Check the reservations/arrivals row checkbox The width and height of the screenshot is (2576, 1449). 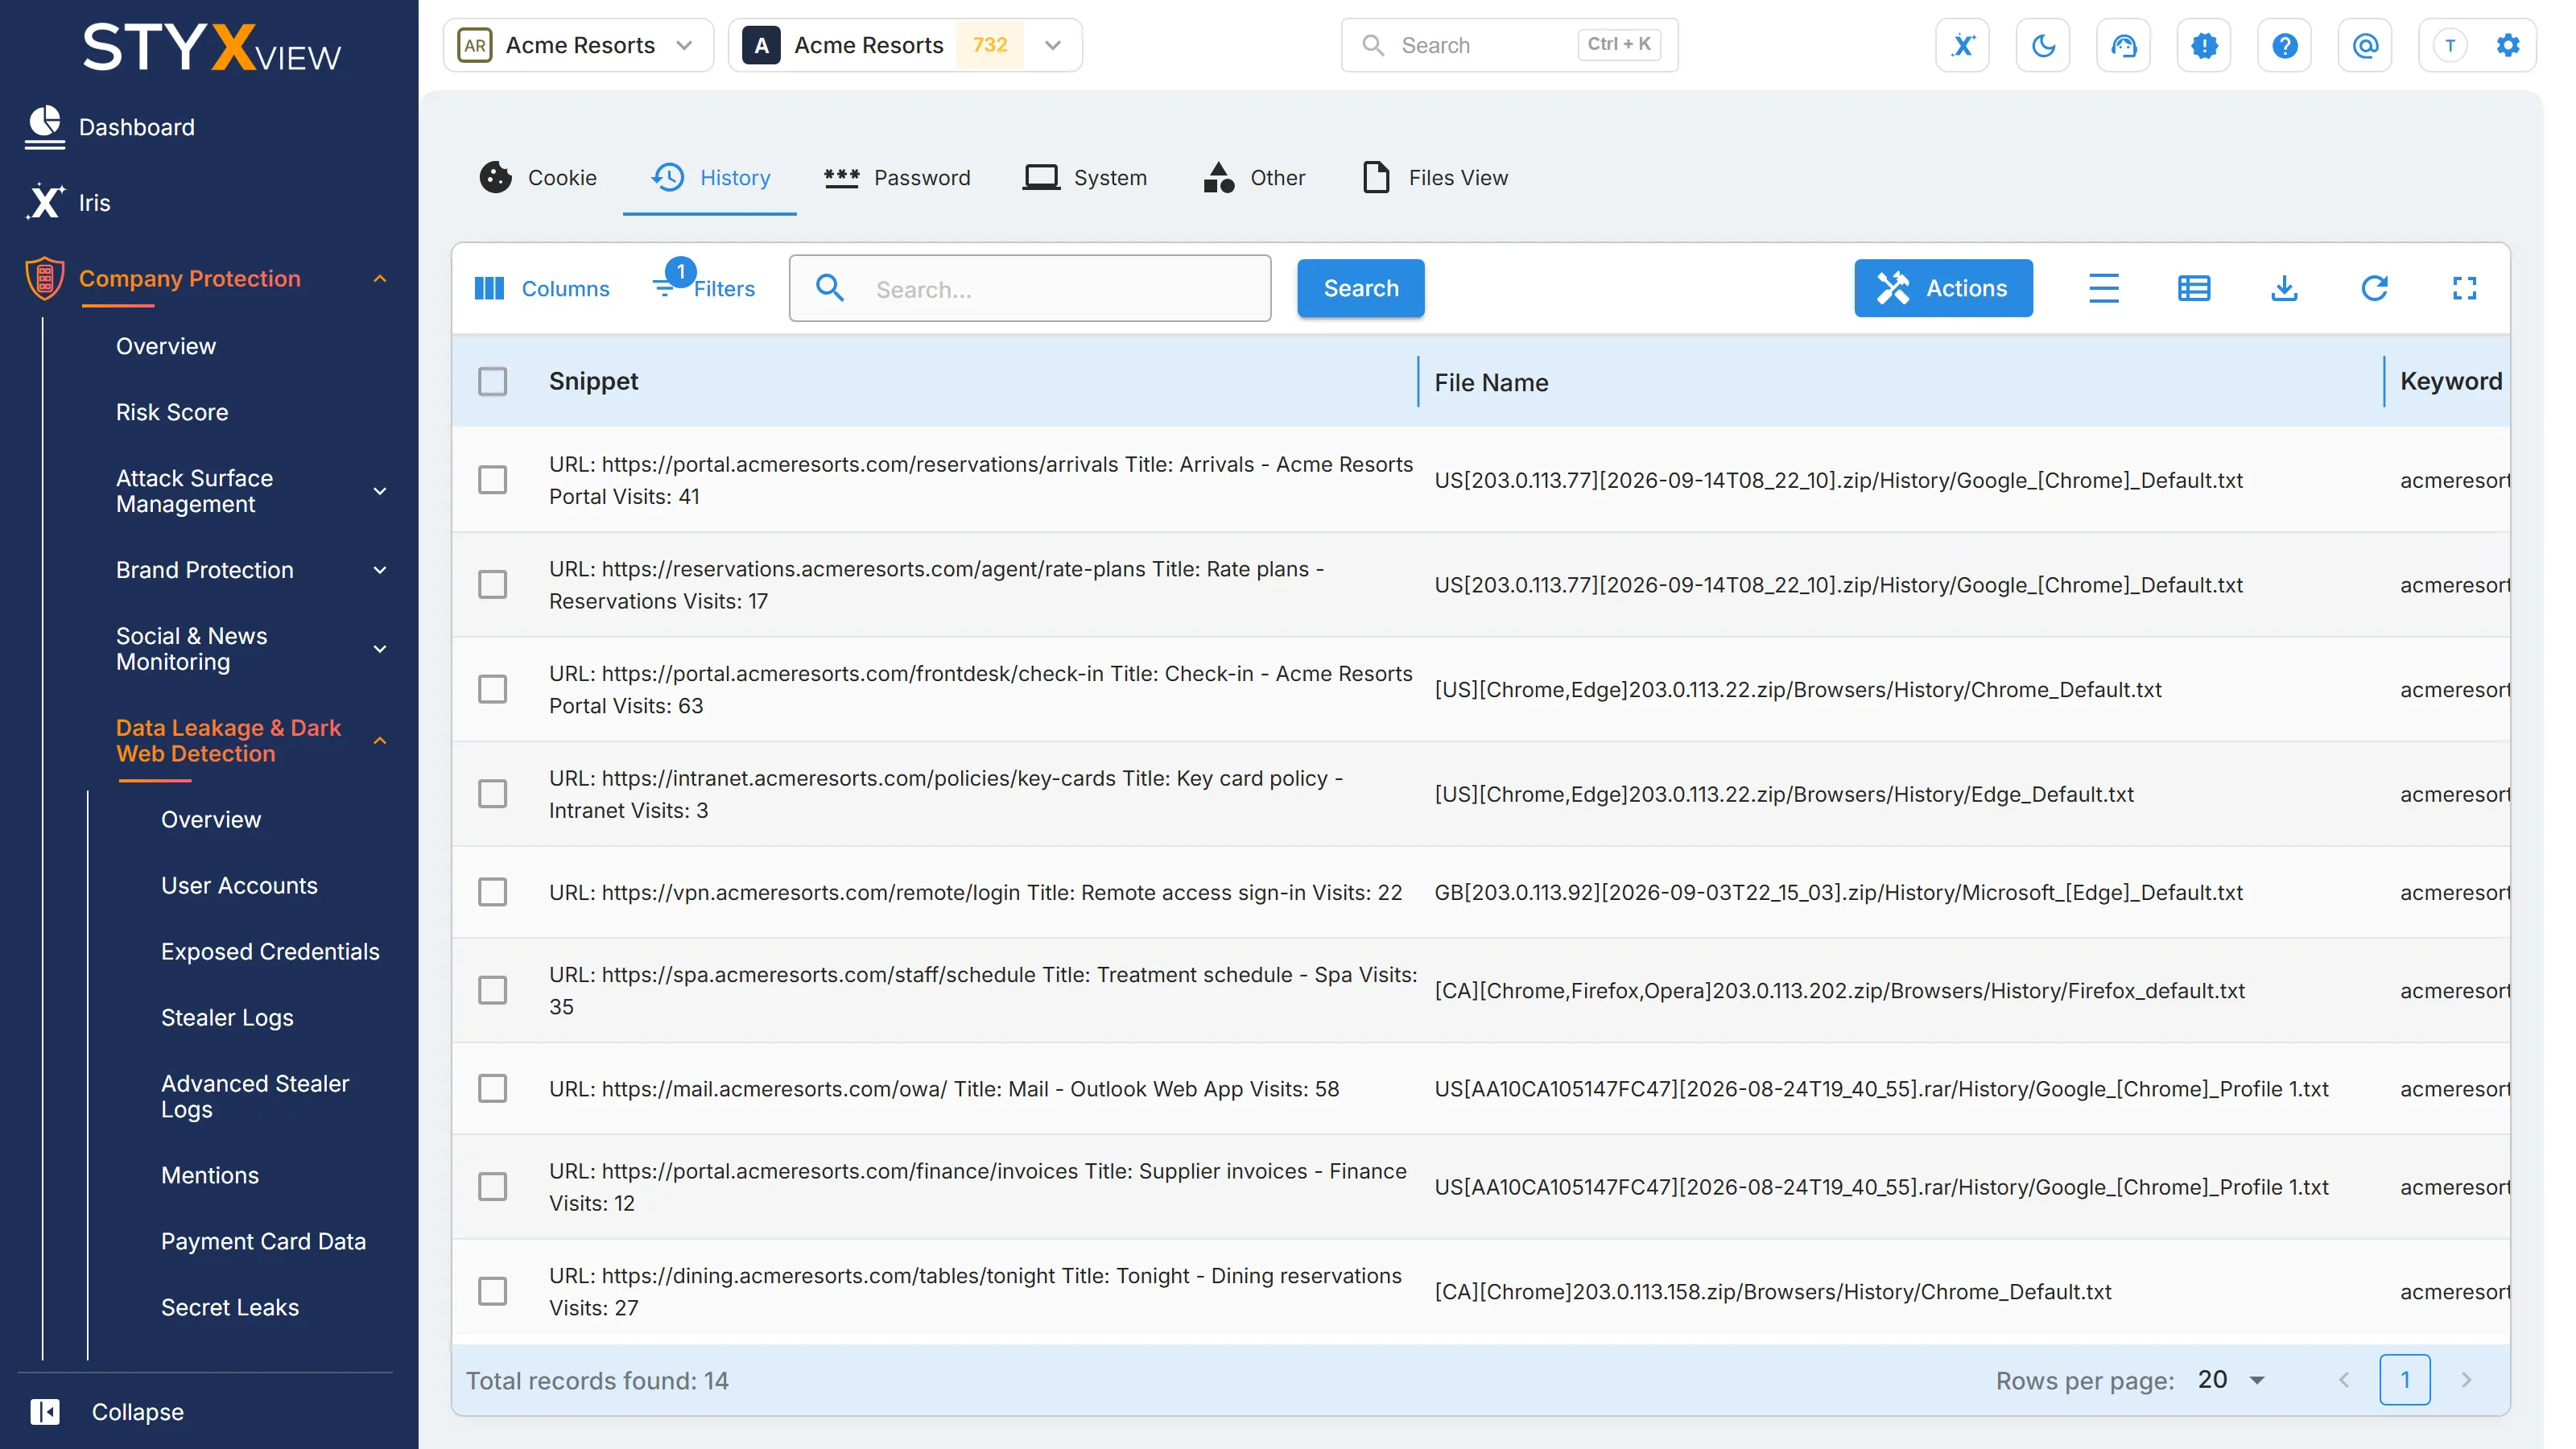[x=492, y=479]
